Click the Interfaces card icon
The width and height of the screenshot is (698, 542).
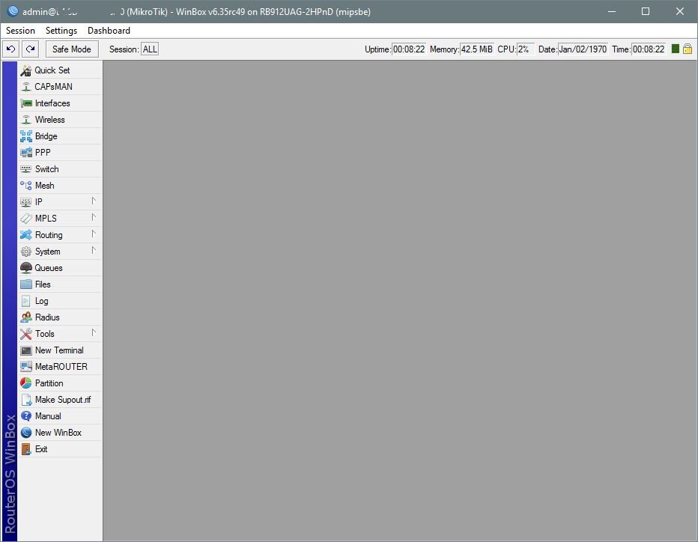click(26, 103)
